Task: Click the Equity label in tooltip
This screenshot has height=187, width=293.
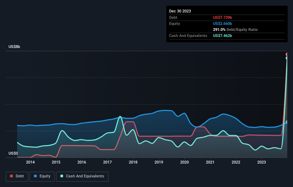Action: point(175,23)
